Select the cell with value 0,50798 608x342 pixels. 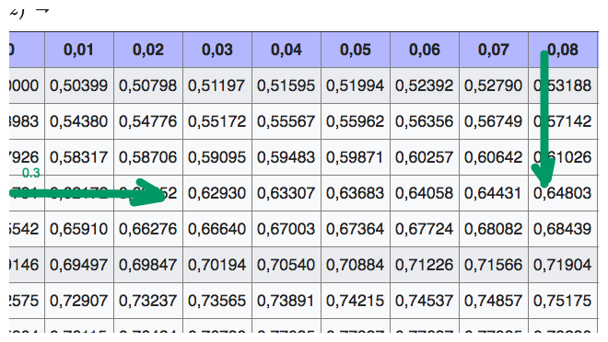click(x=148, y=85)
